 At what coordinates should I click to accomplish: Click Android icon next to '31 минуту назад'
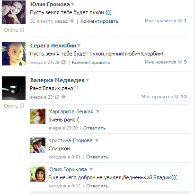(x=72, y=21)
